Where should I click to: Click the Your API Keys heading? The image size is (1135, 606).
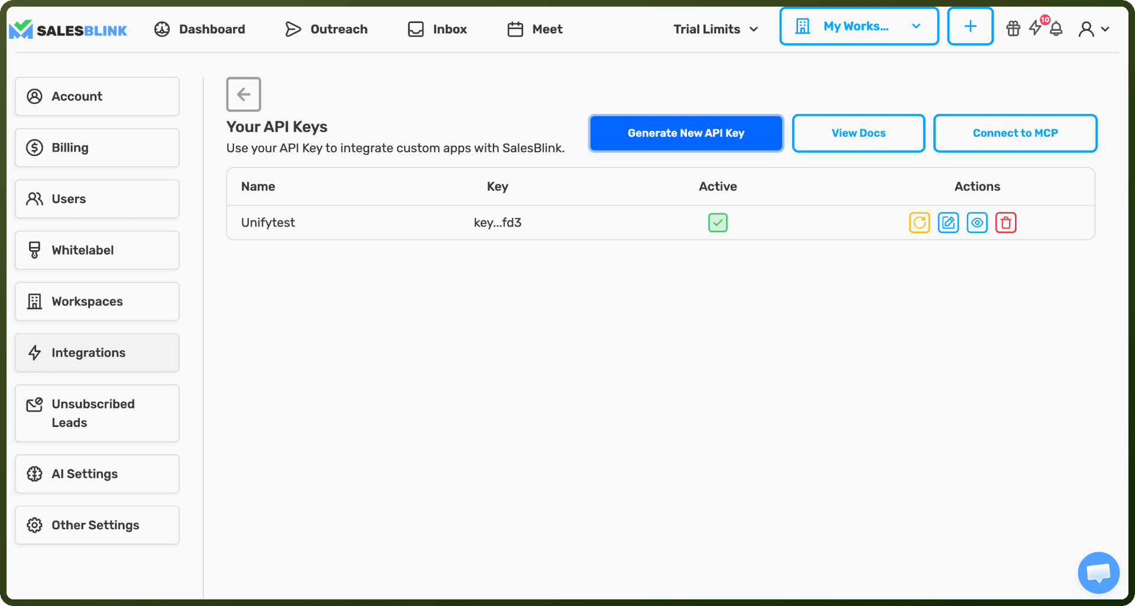pos(277,127)
